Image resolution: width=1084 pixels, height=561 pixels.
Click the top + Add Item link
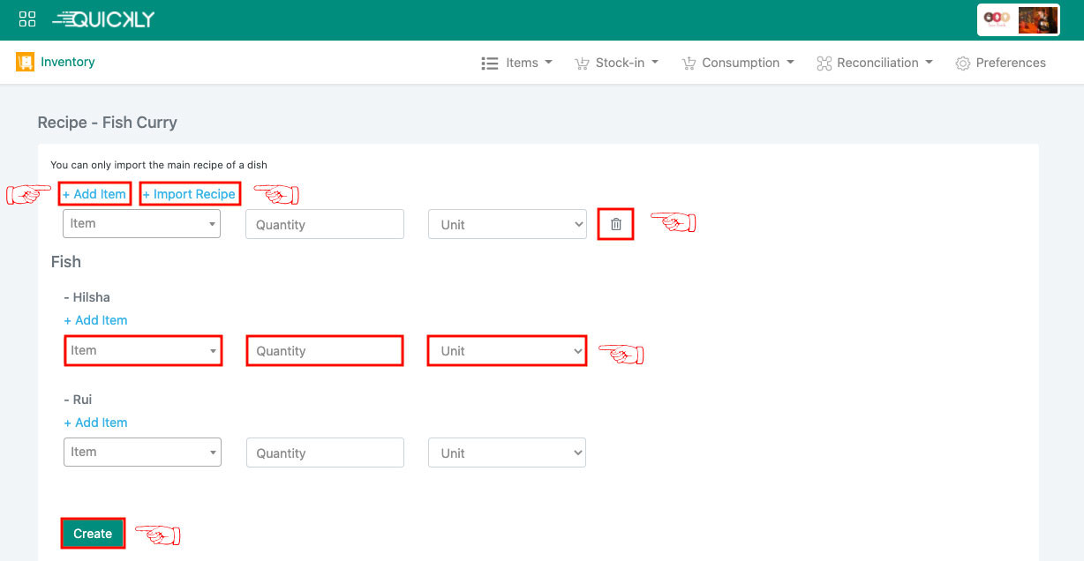point(94,194)
